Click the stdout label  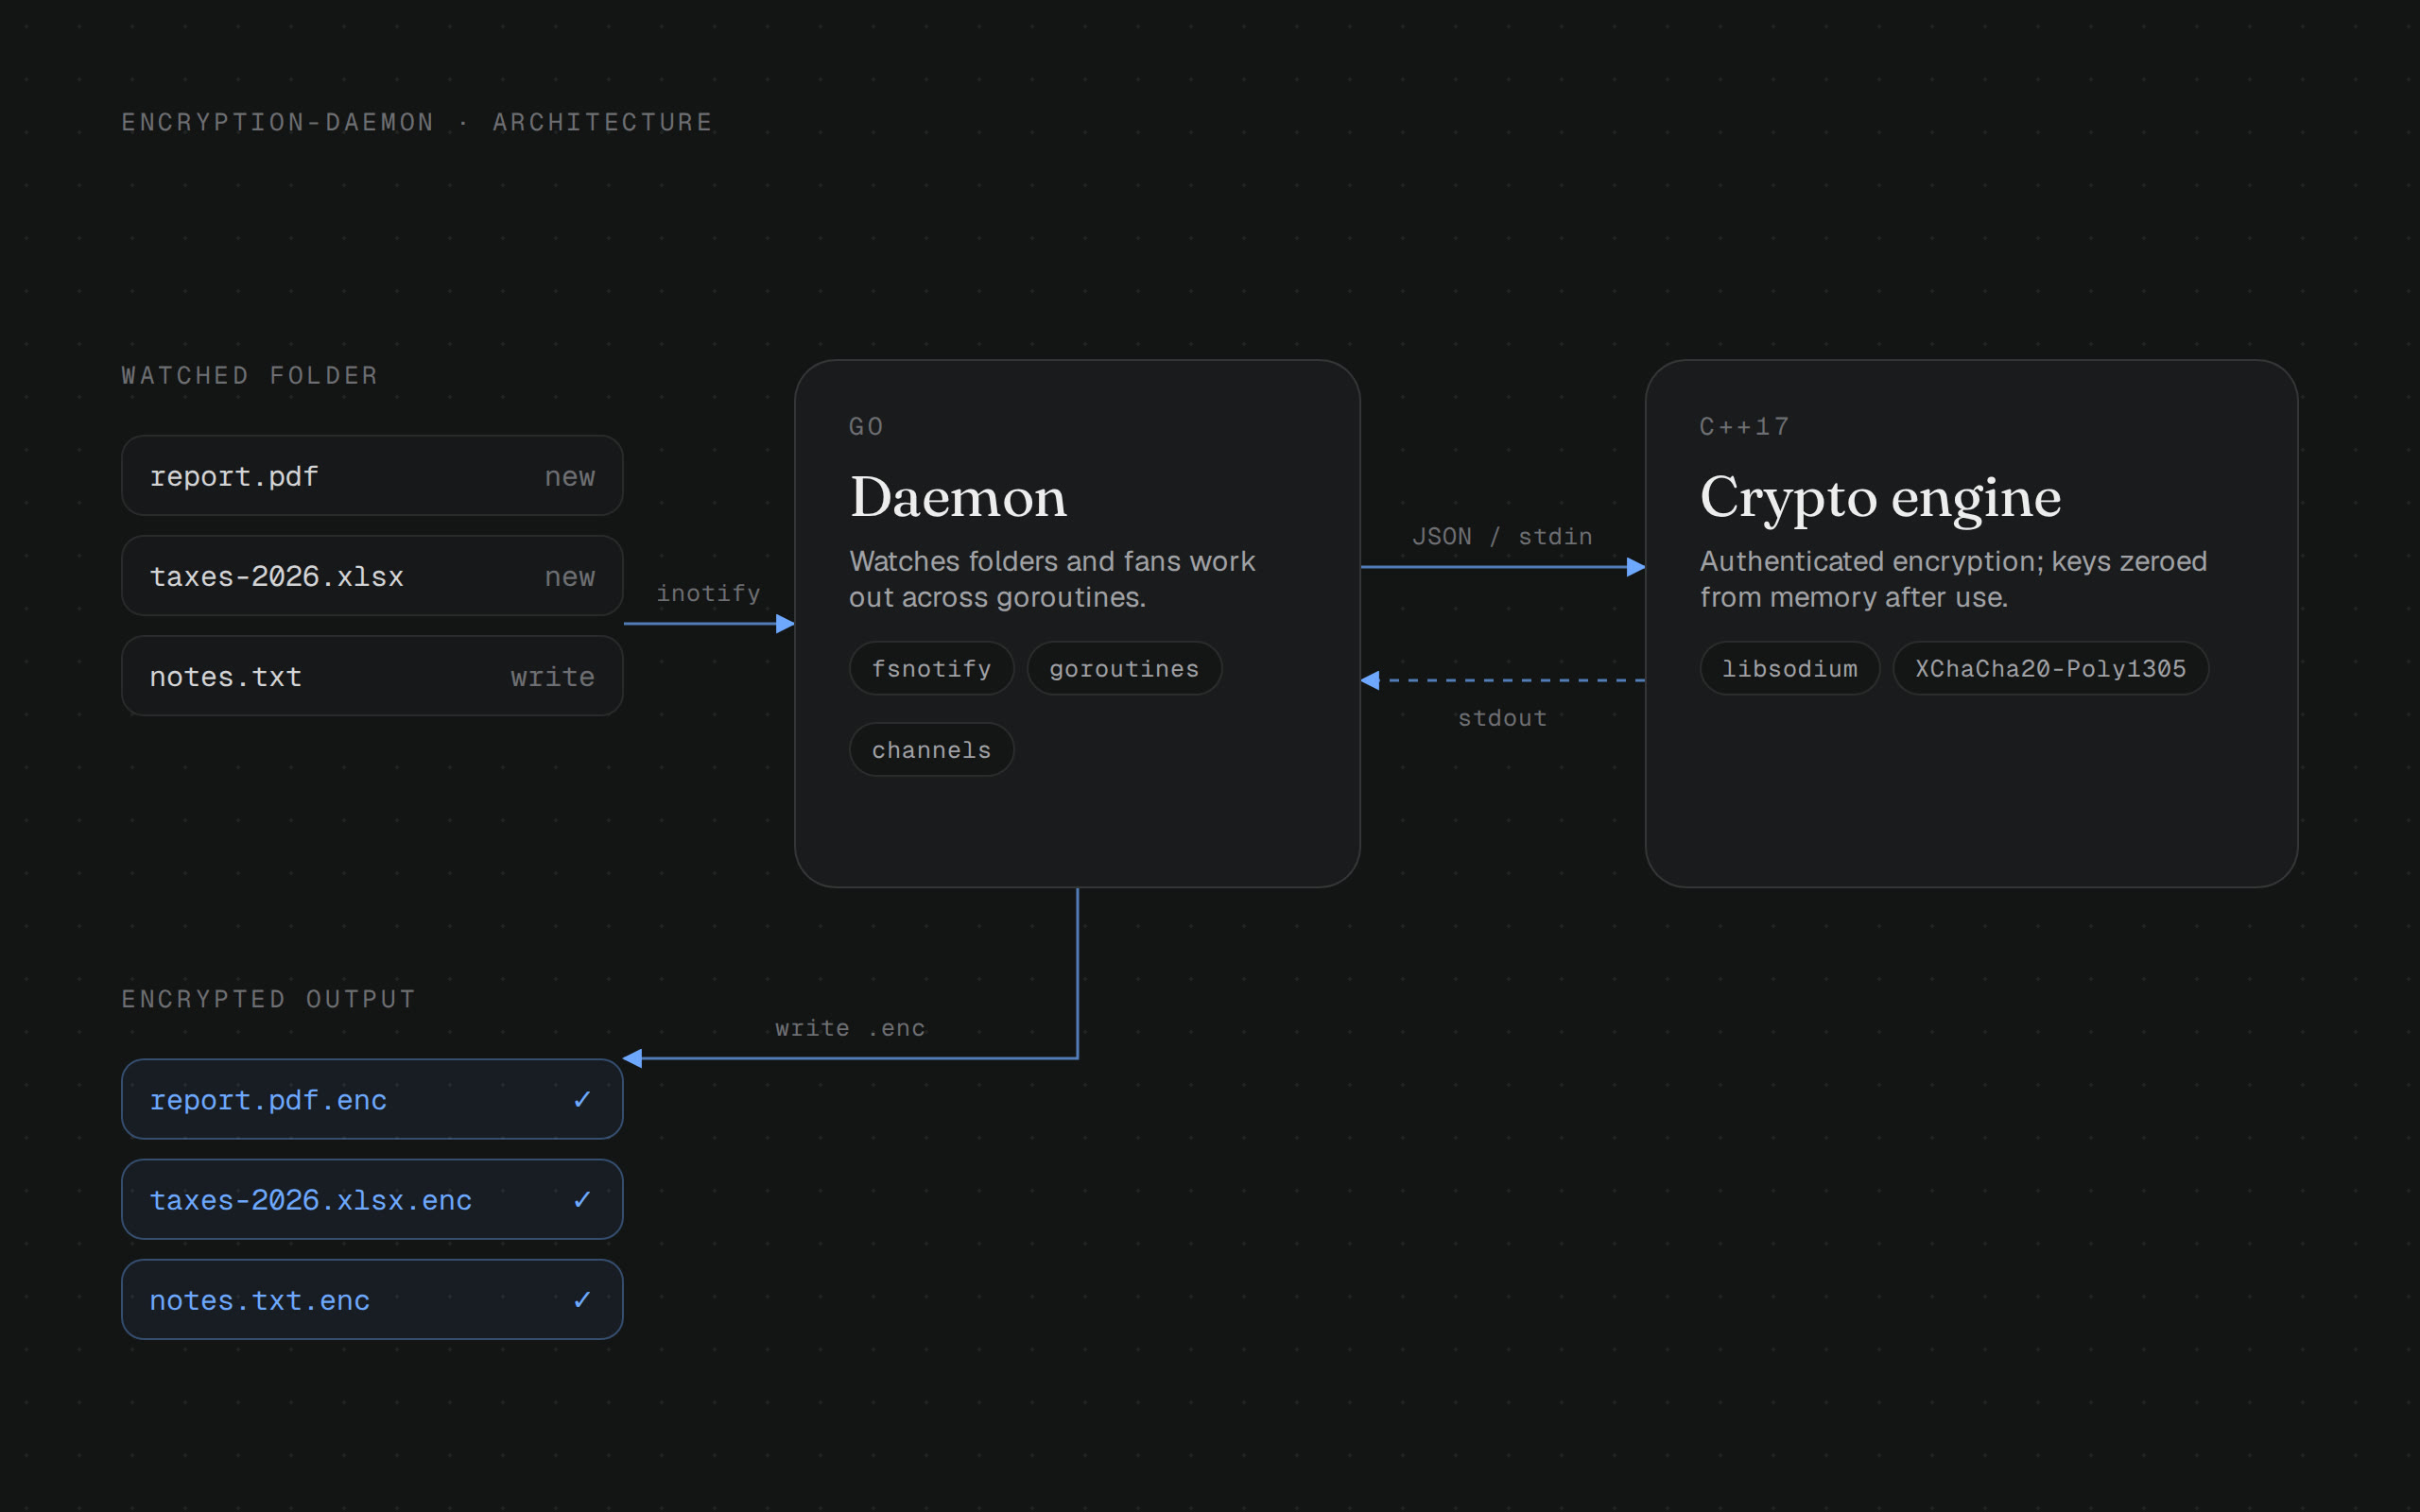[1502, 718]
